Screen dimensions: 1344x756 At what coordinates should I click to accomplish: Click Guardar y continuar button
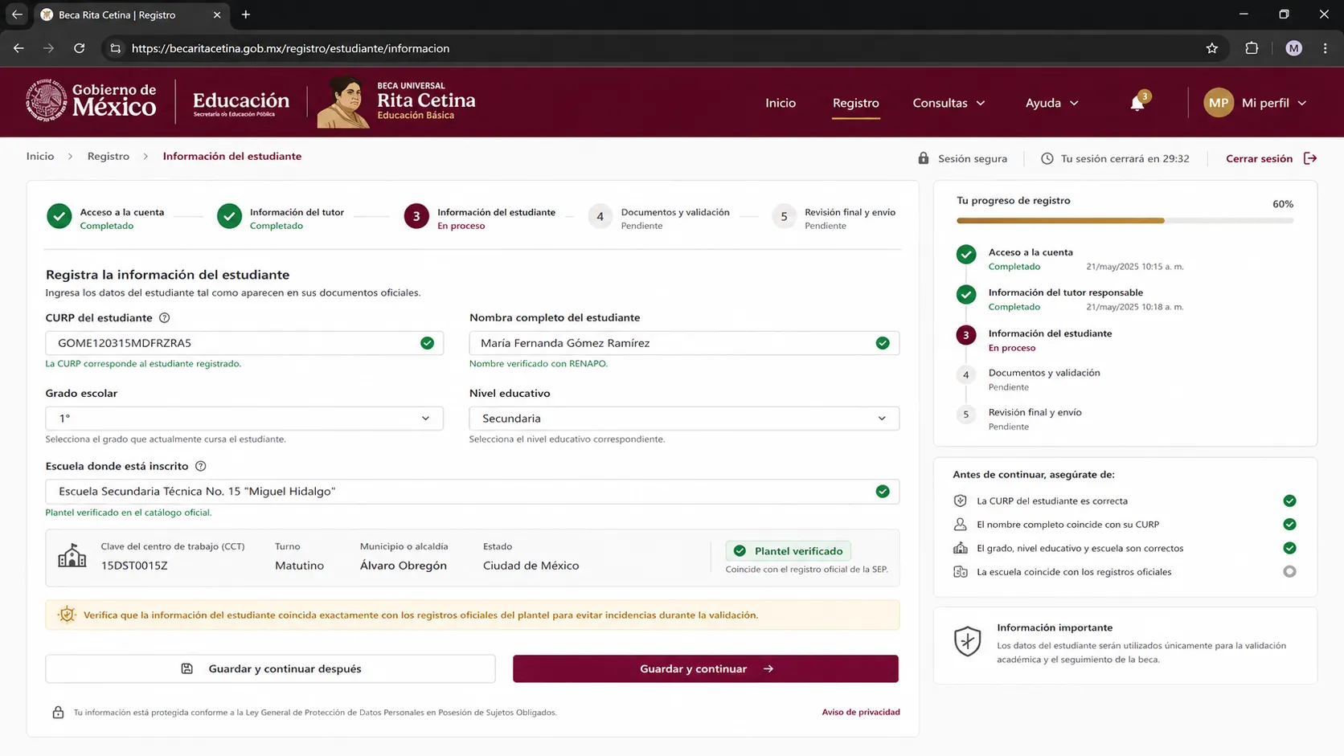point(706,669)
